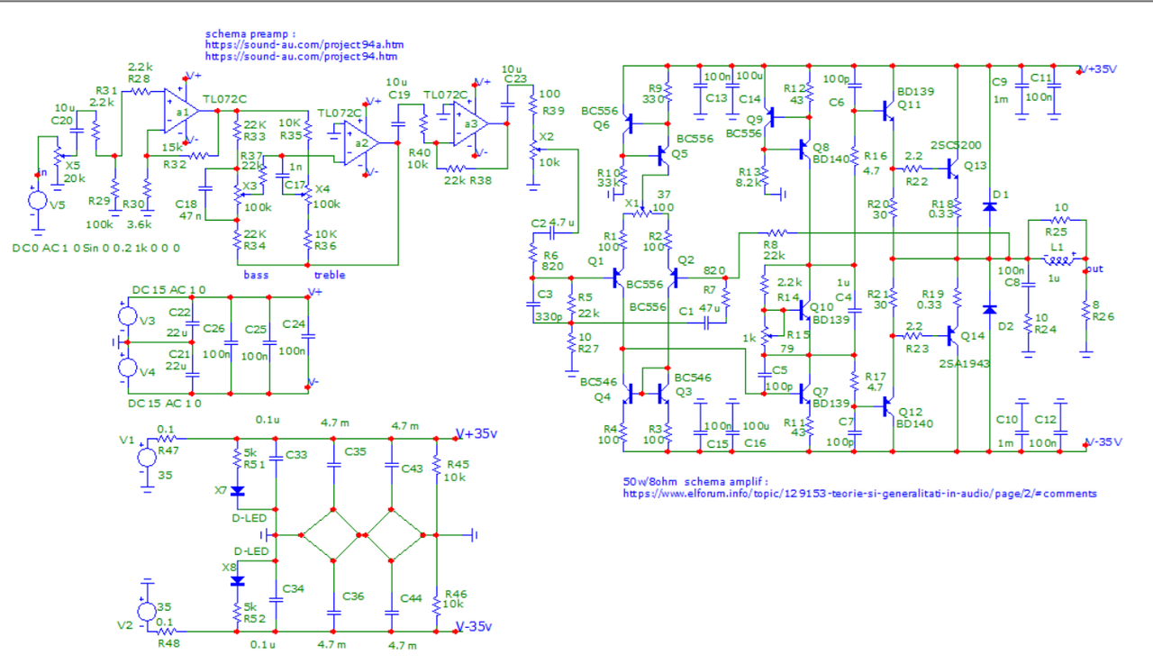Click op-amp a2 triangle symbol

point(360,141)
